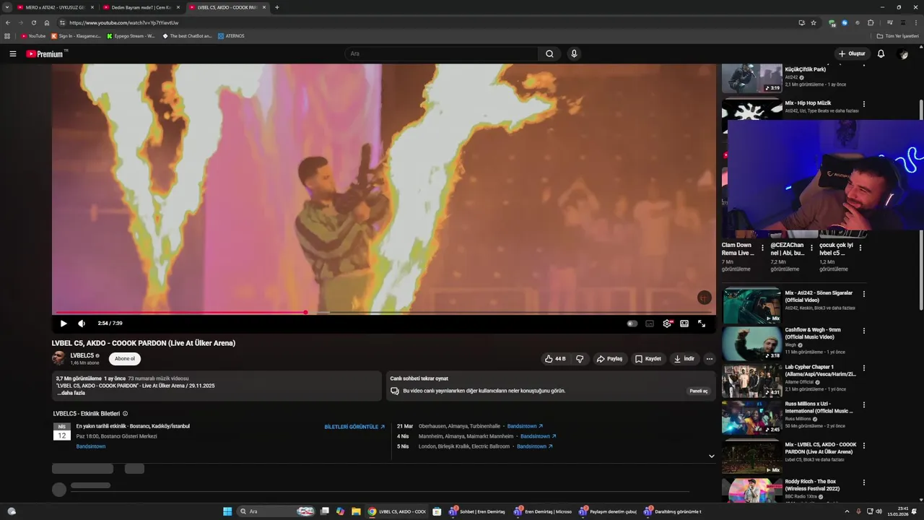Dislike the video
The height and width of the screenshot is (520, 924).
pos(579,359)
